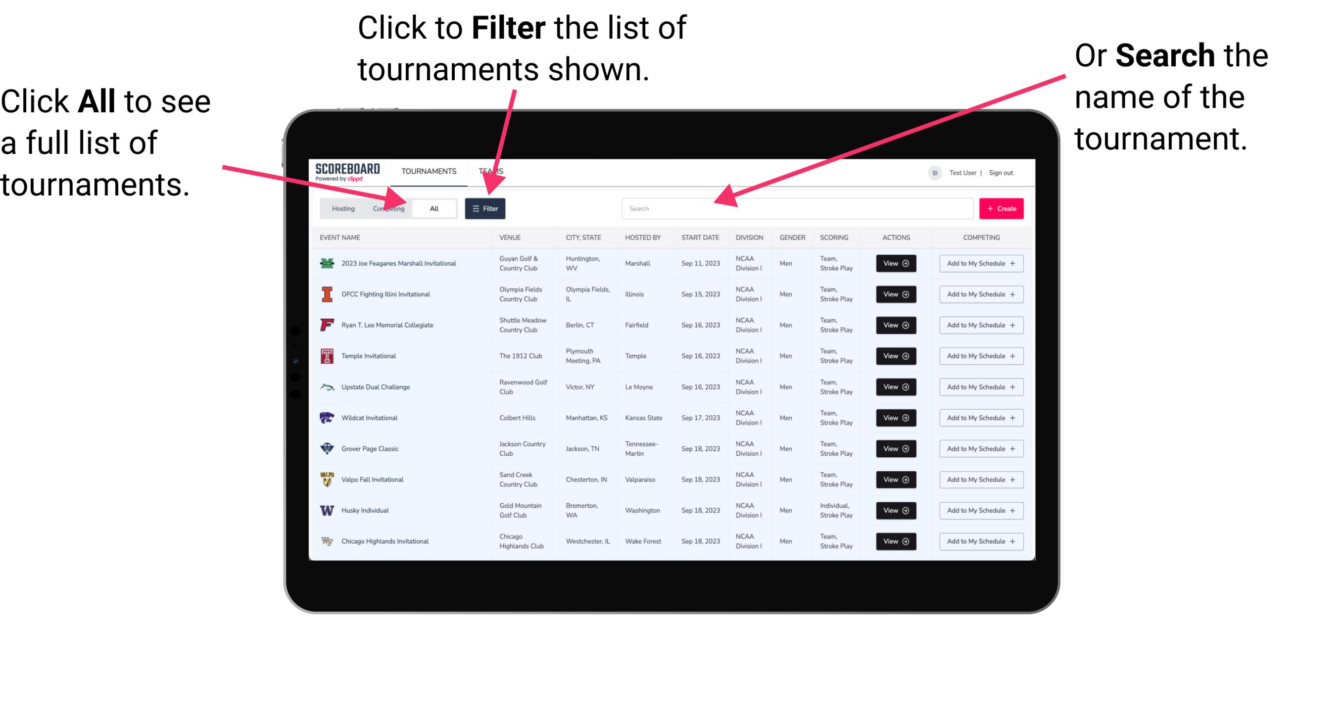This screenshot has height=722, width=1342.
Task: Click the Marshall team logo icon
Action: 327,263
